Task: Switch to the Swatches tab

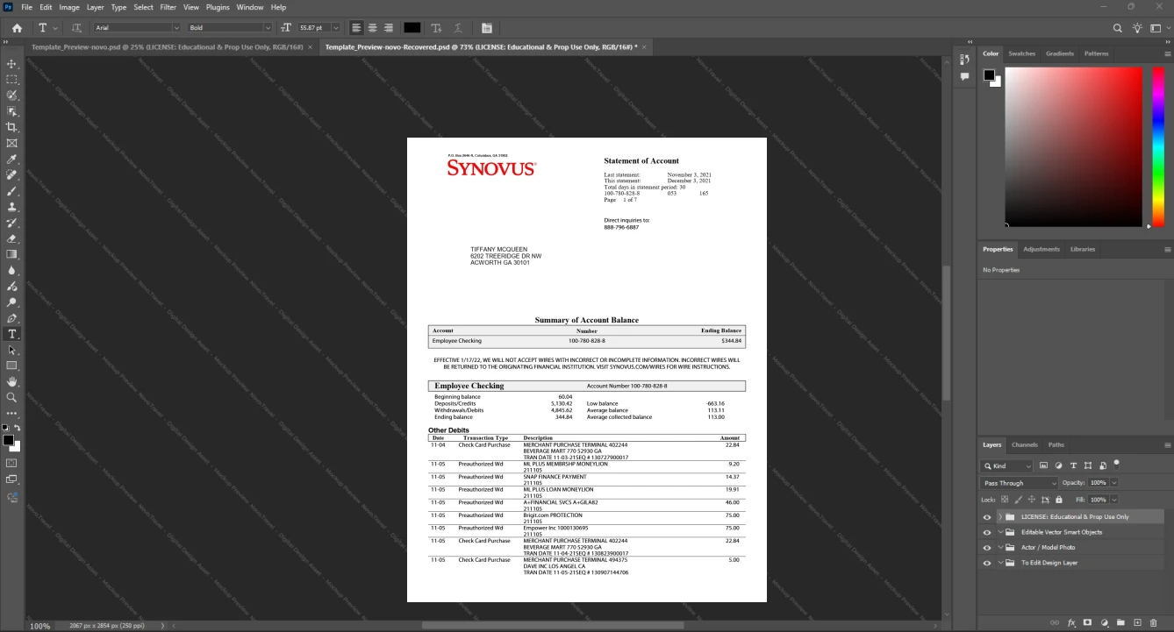Action: [x=1021, y=53]
